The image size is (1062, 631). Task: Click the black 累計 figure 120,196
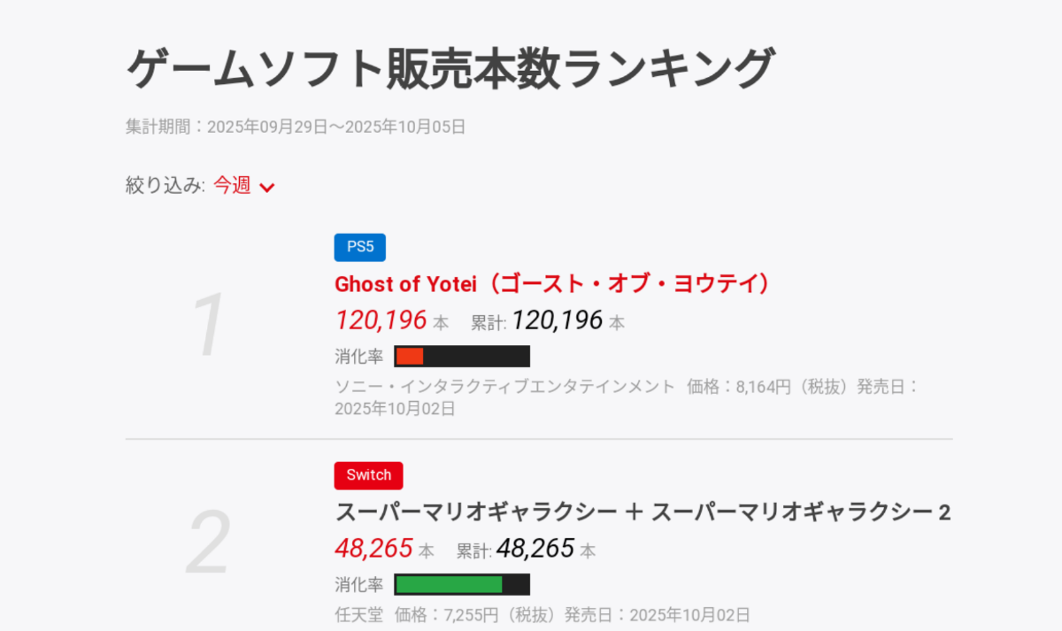point(557,319)
